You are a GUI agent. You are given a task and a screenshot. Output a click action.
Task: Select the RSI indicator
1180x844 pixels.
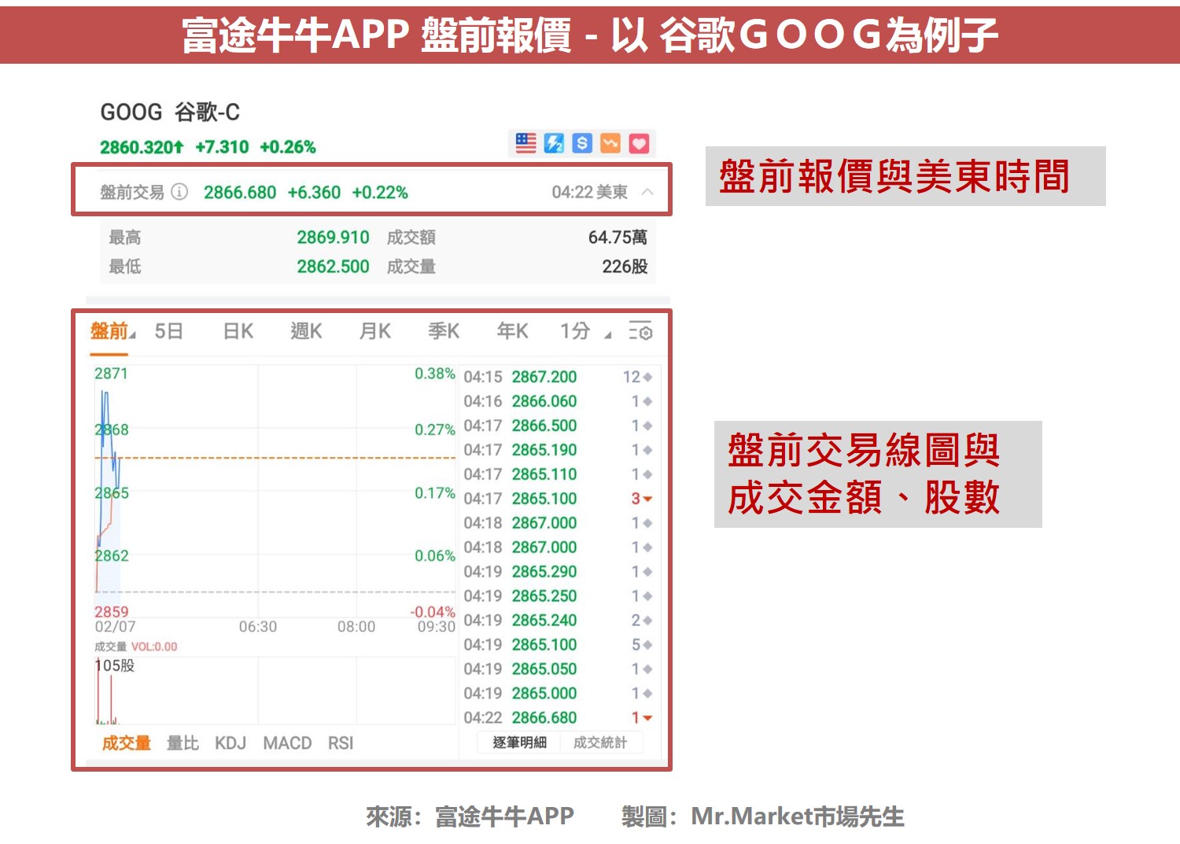(341, 743)
